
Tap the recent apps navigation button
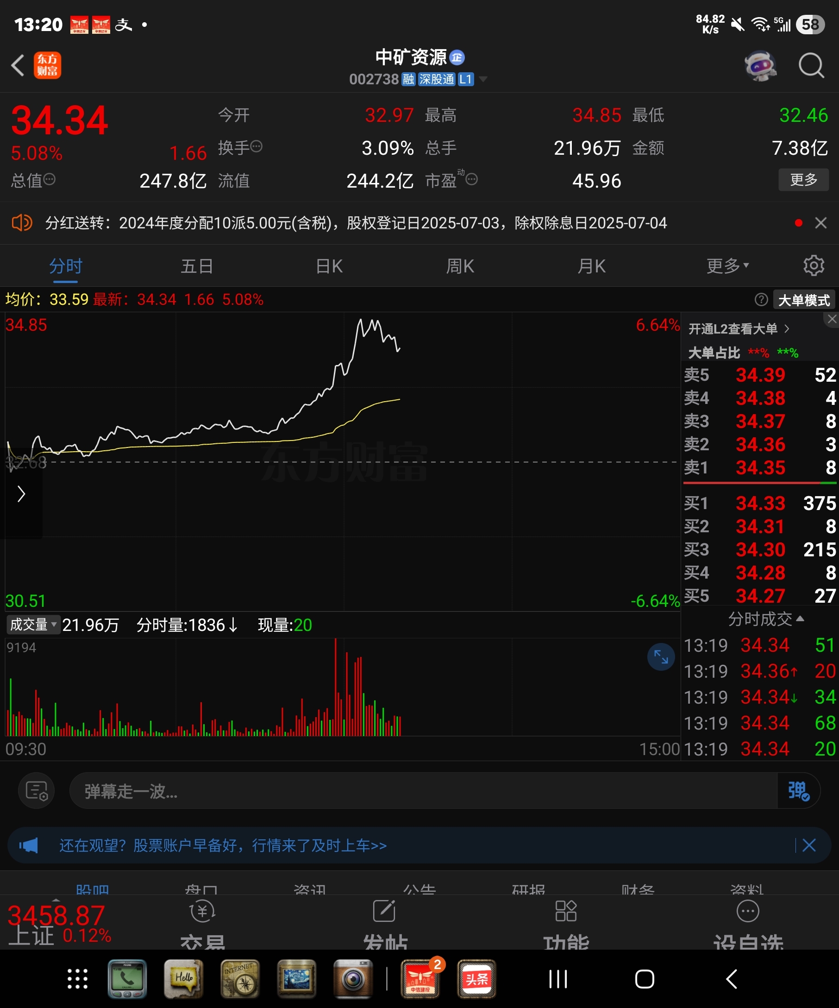[558, 979]
